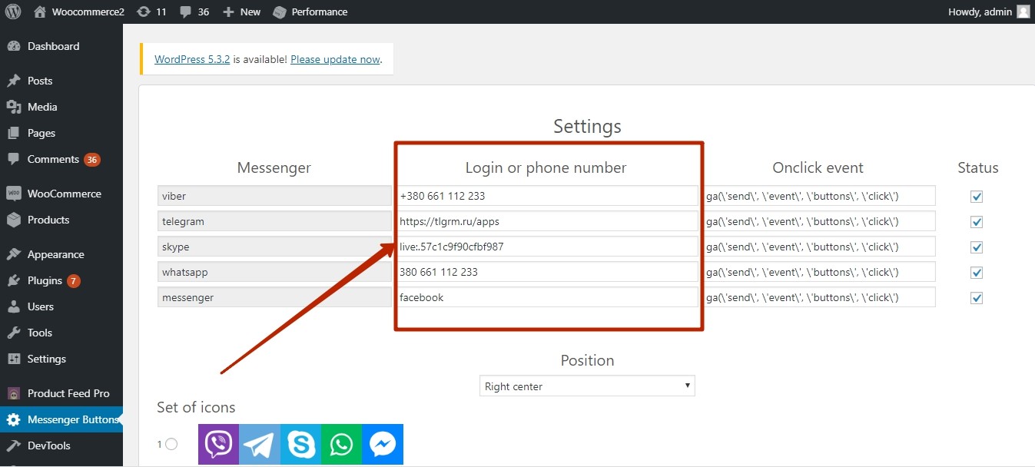The height and width of the screenshot is (467, 1035).
Task: Click the Telegram paper plane icon
Action: 260,444
